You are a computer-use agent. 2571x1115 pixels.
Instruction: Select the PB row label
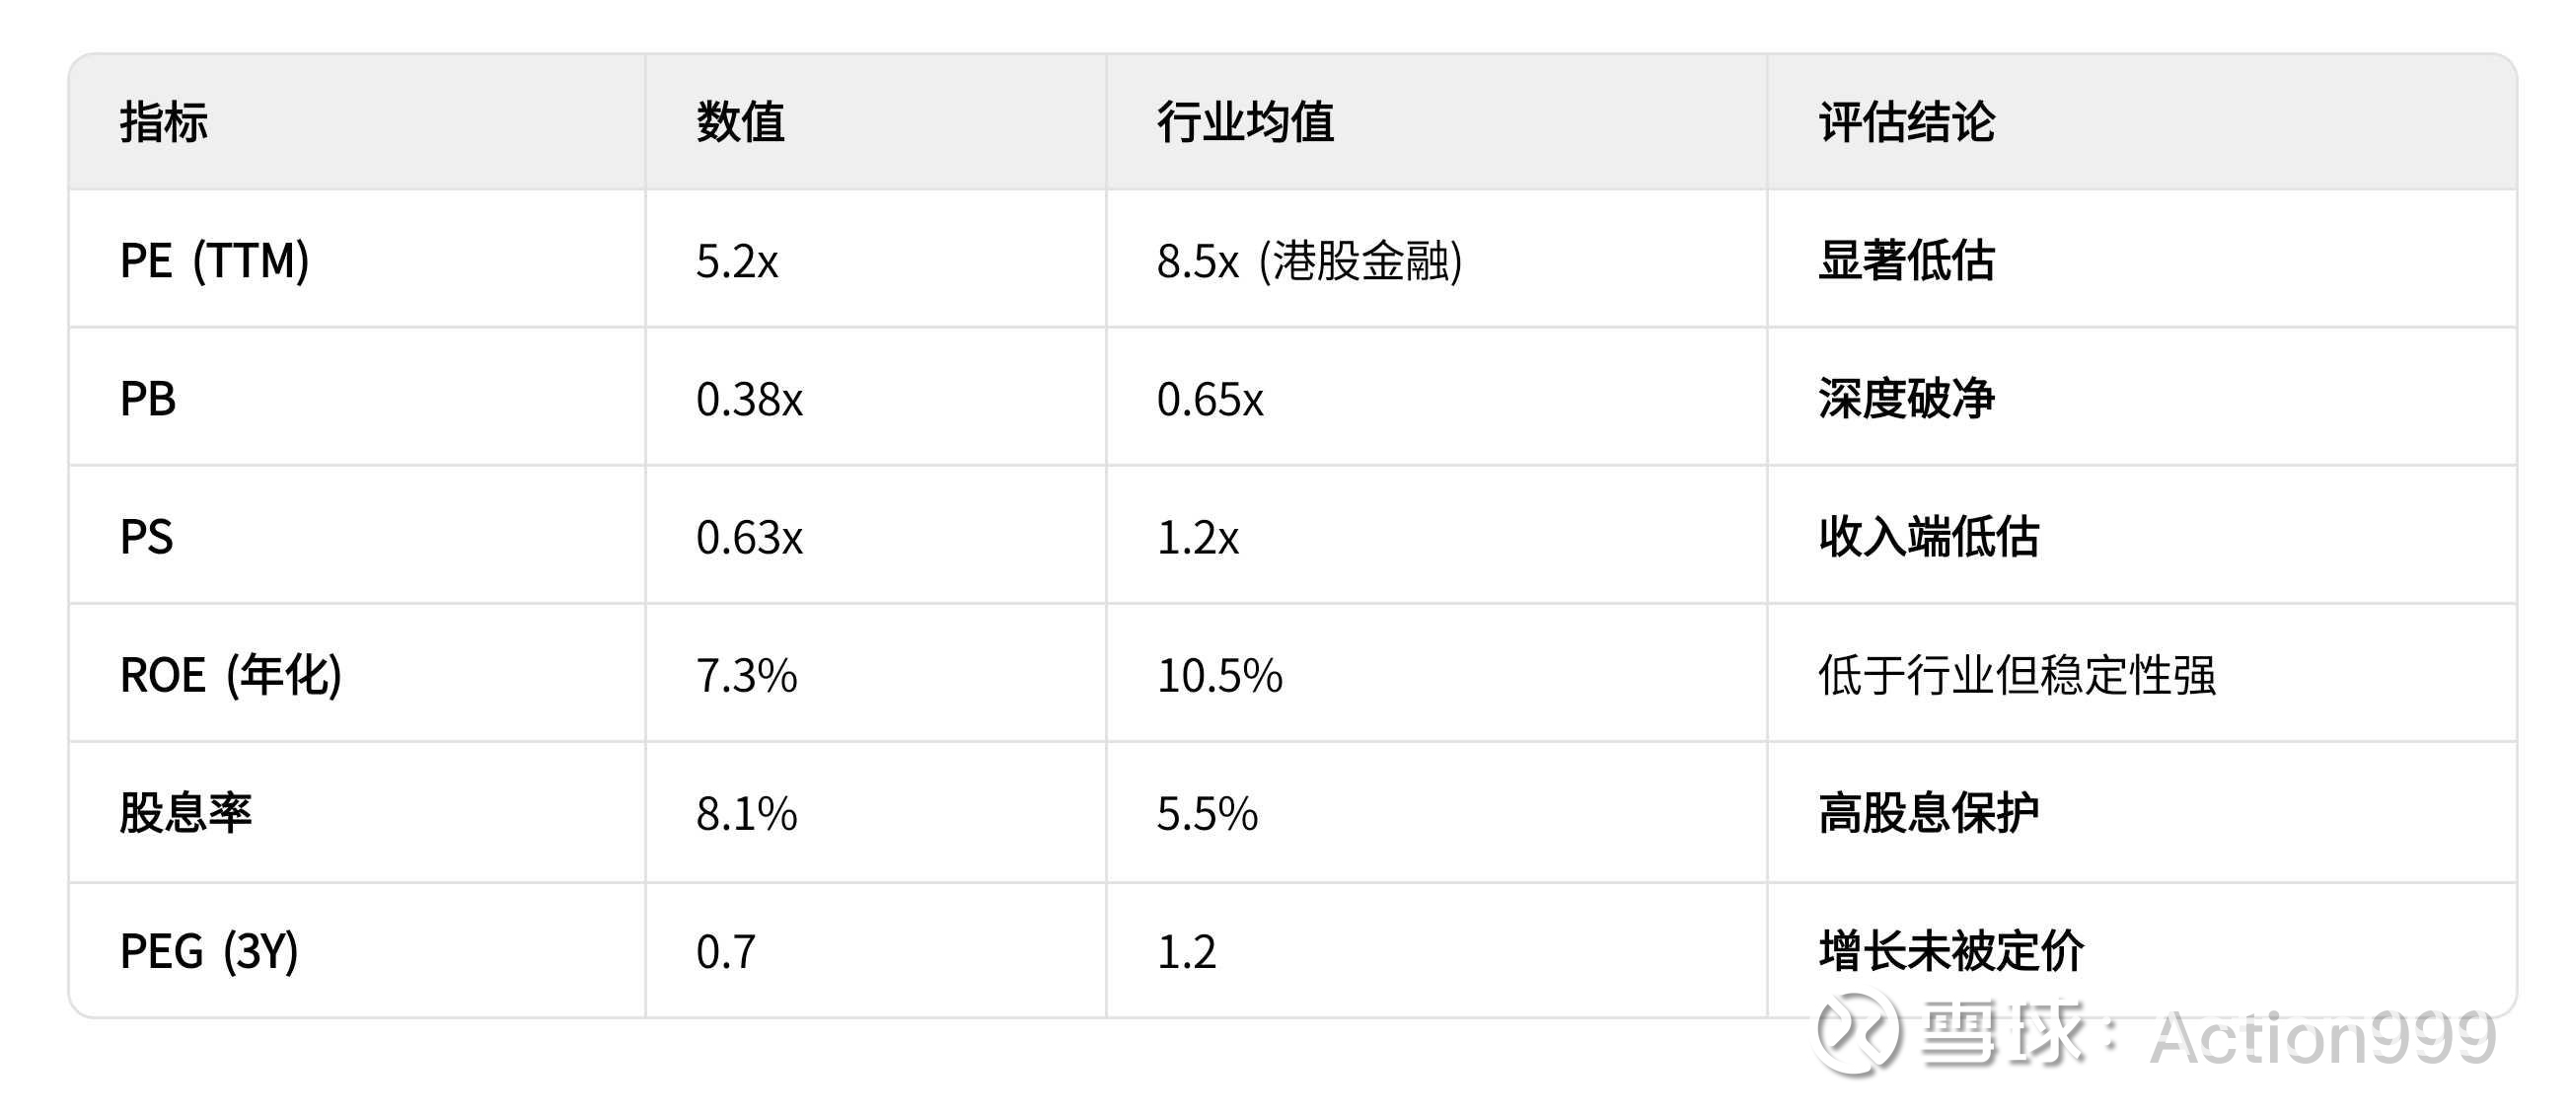pos(148,400)
